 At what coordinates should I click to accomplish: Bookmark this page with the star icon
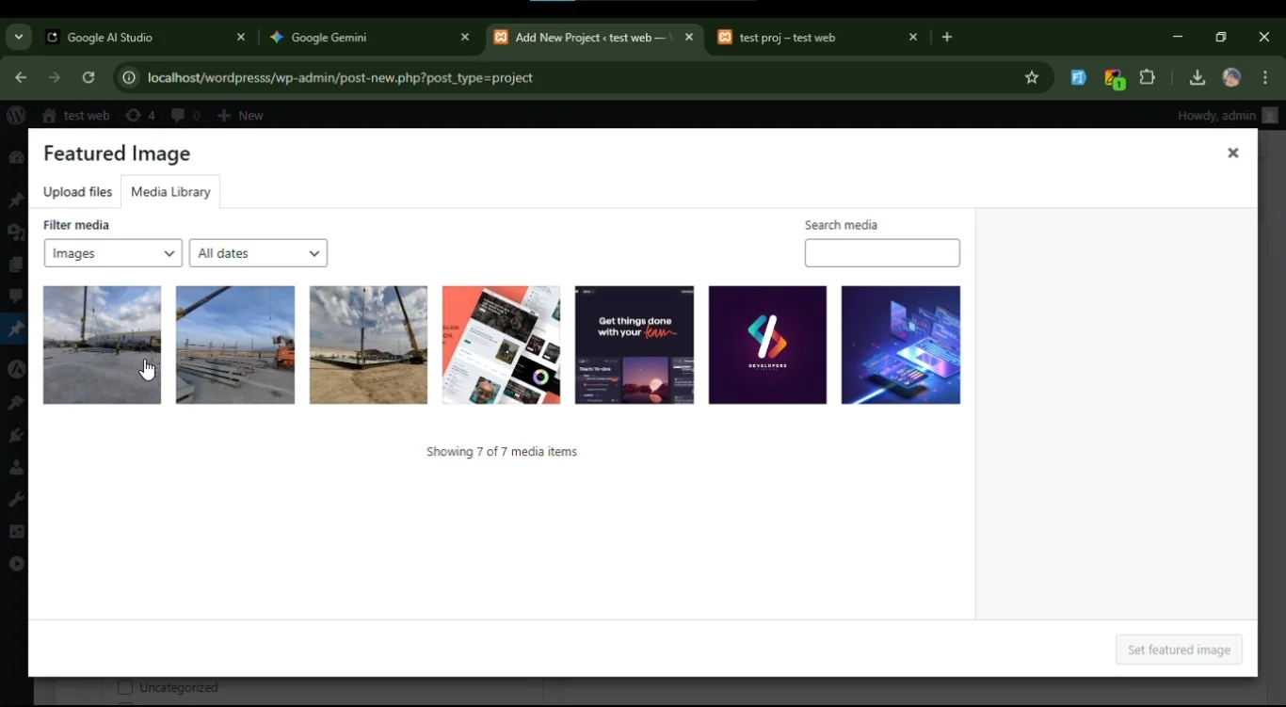[1032, 78]
